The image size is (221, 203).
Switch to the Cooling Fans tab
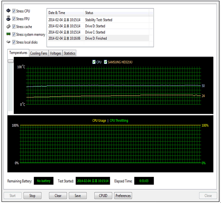(39, 53)
